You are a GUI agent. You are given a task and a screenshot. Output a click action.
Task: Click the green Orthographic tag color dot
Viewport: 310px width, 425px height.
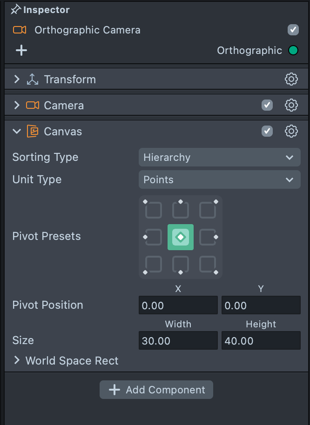coord(293,50)
